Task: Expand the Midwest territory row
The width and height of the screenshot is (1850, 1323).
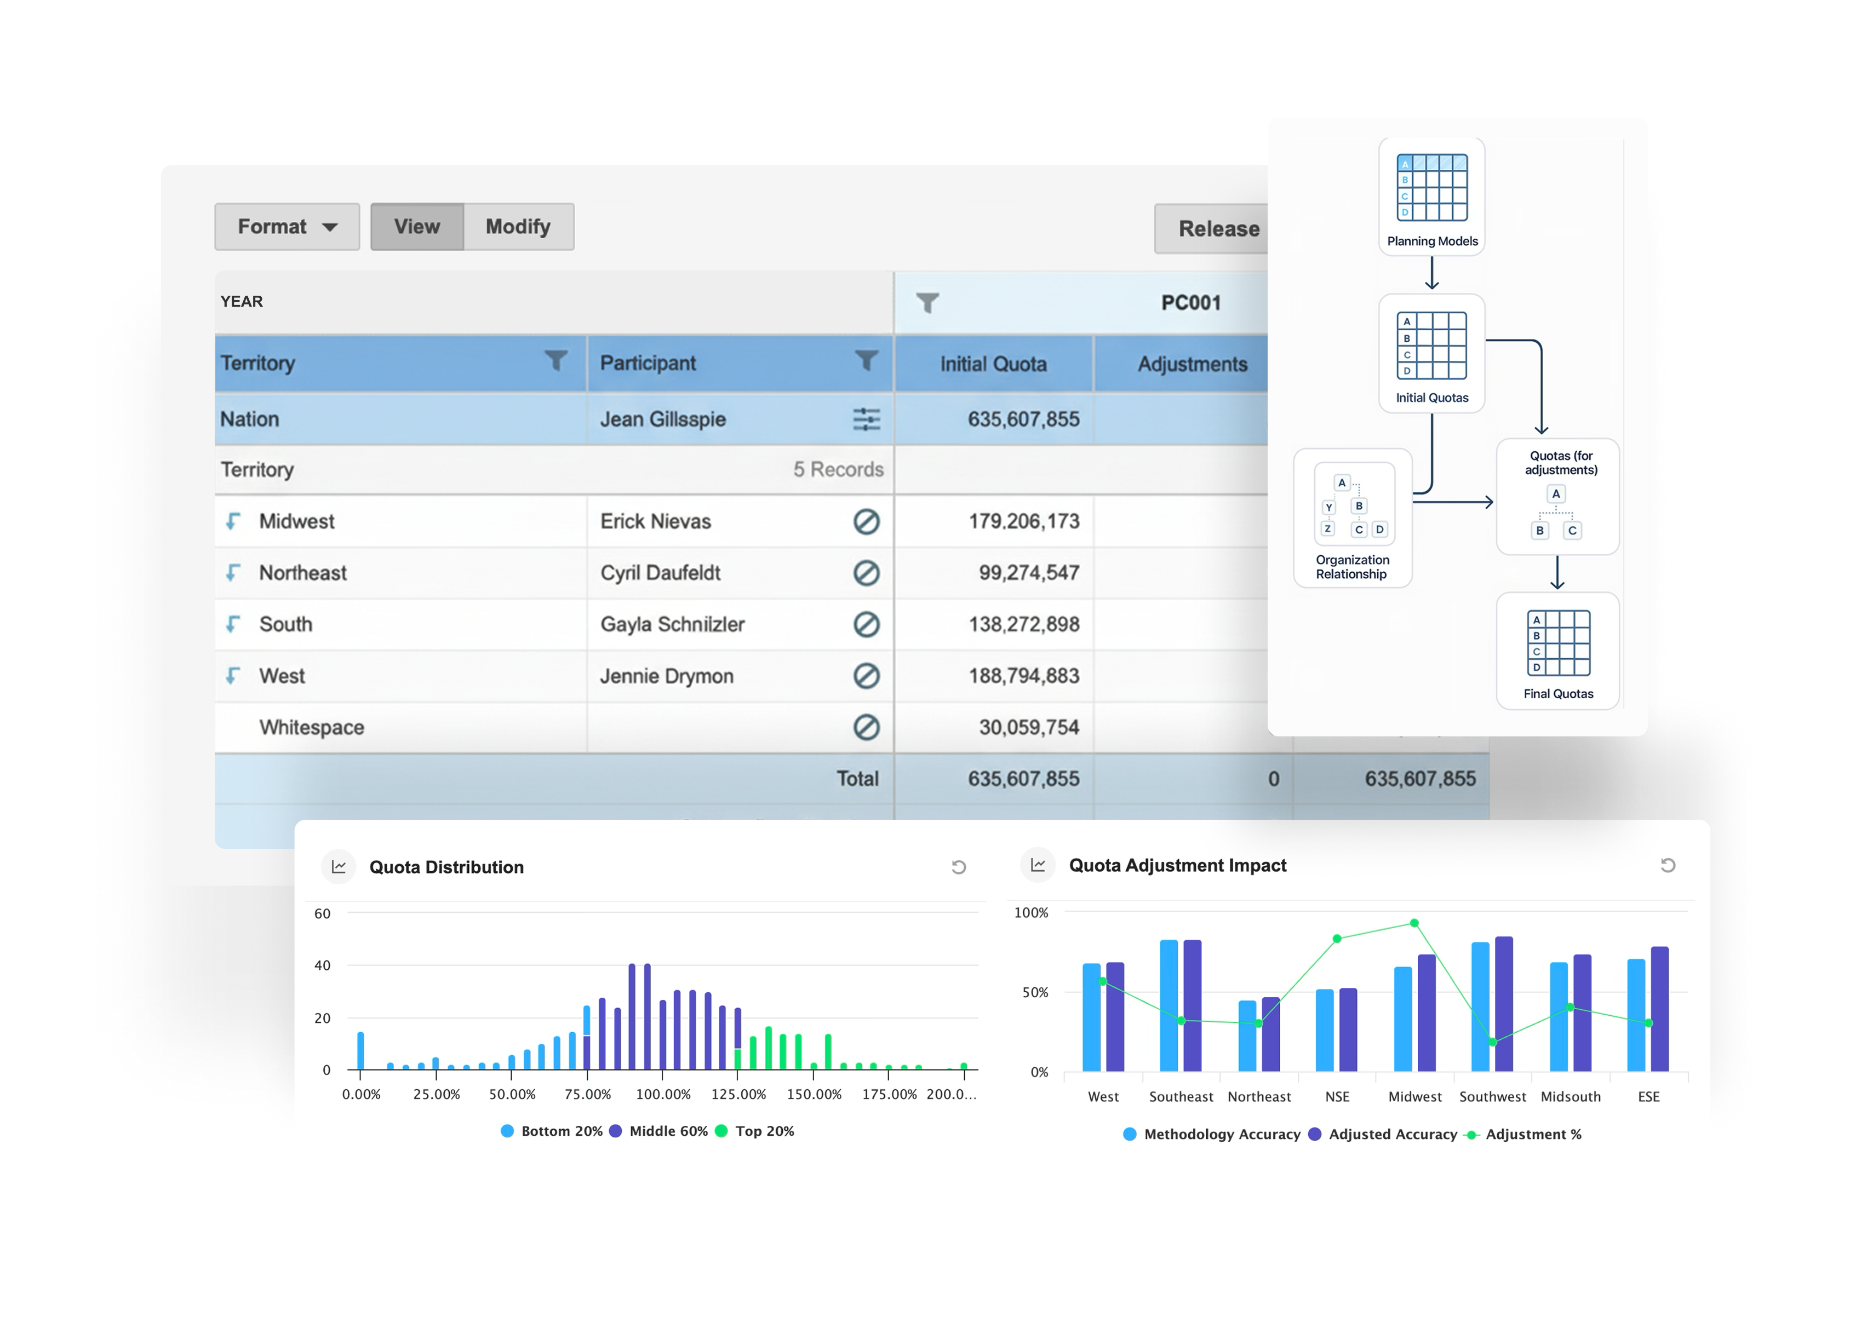Action: pyautogui.click(x=233, y=521)
